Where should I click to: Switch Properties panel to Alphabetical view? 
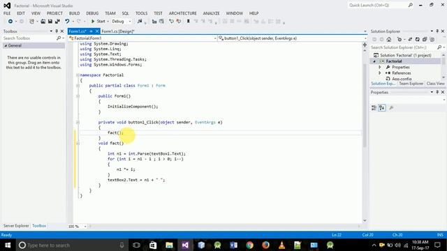(x=382, y=107)
